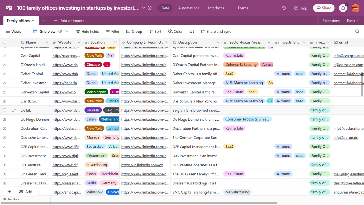
Task: Switch to the Automations tab
Action: click(x=188, y=8)
